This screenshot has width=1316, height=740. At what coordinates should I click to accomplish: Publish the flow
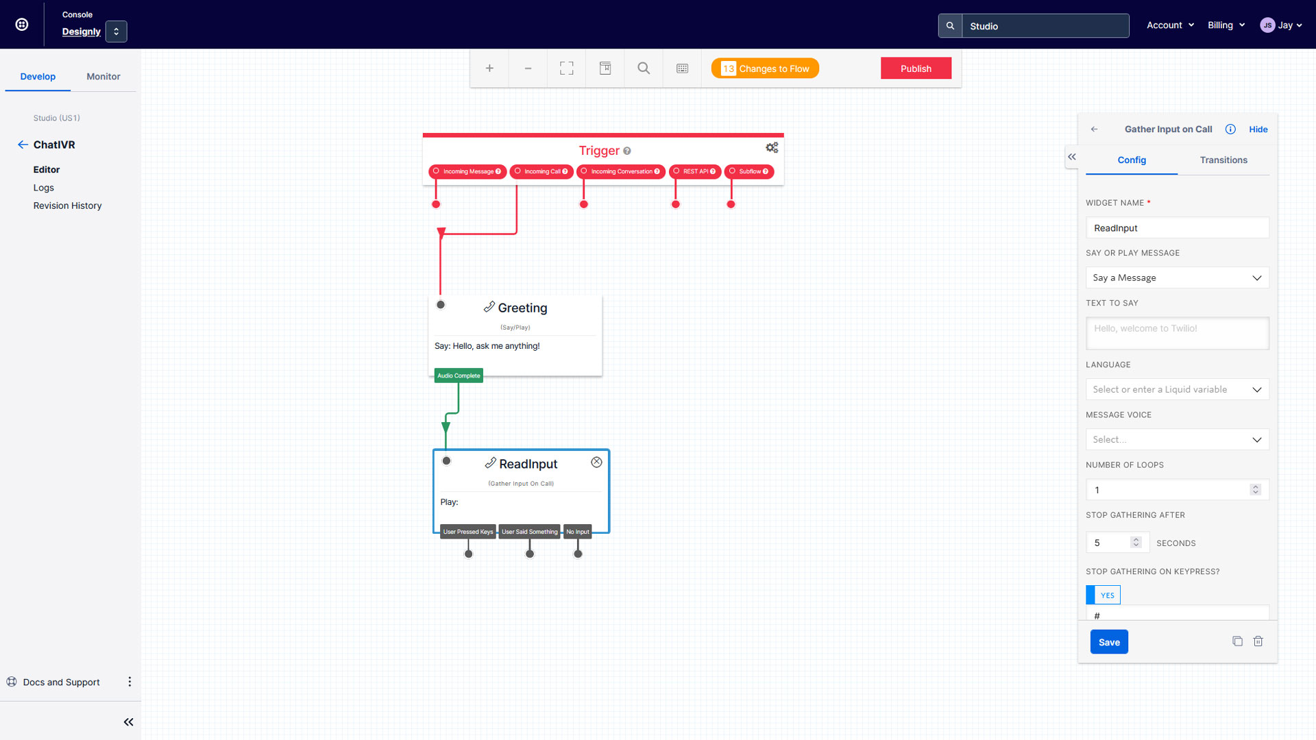916,68
